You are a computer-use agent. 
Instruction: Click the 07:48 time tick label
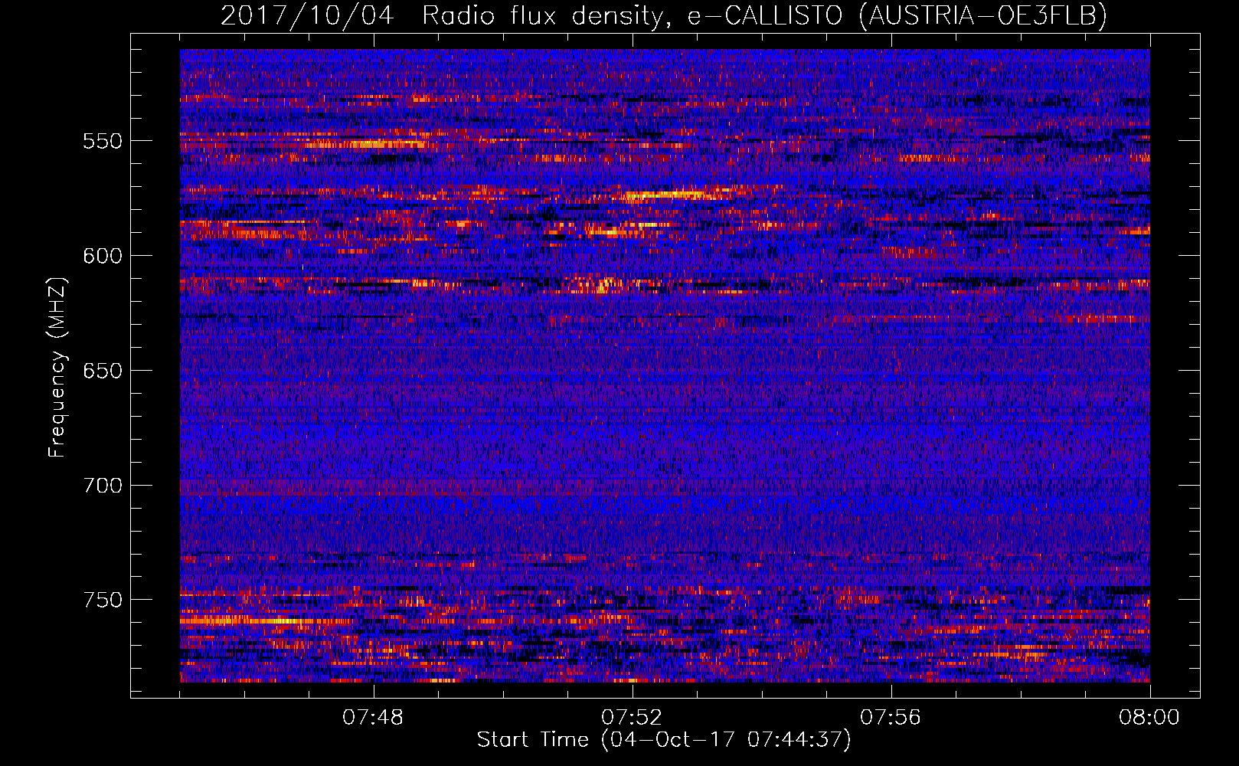click(x=373, y=718)
